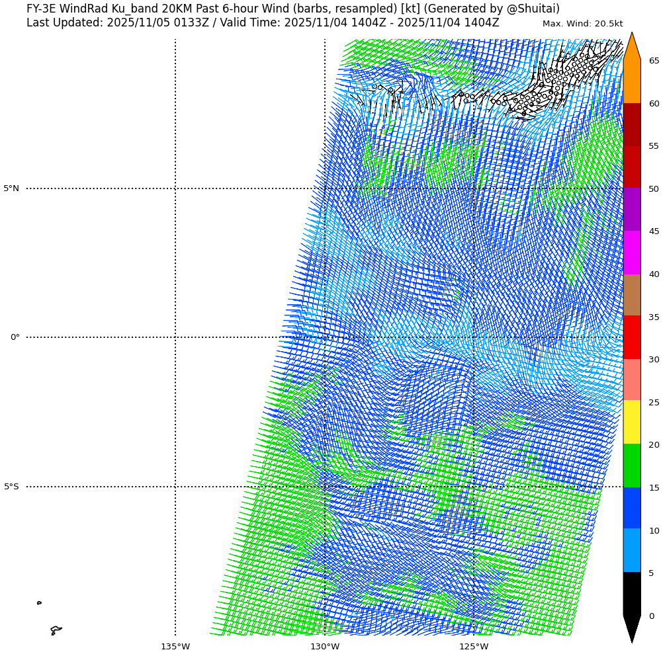Screen dimensions: 663x654
Task: Pick the magenta 40-45 kt color band
Action: click(632, 253)
